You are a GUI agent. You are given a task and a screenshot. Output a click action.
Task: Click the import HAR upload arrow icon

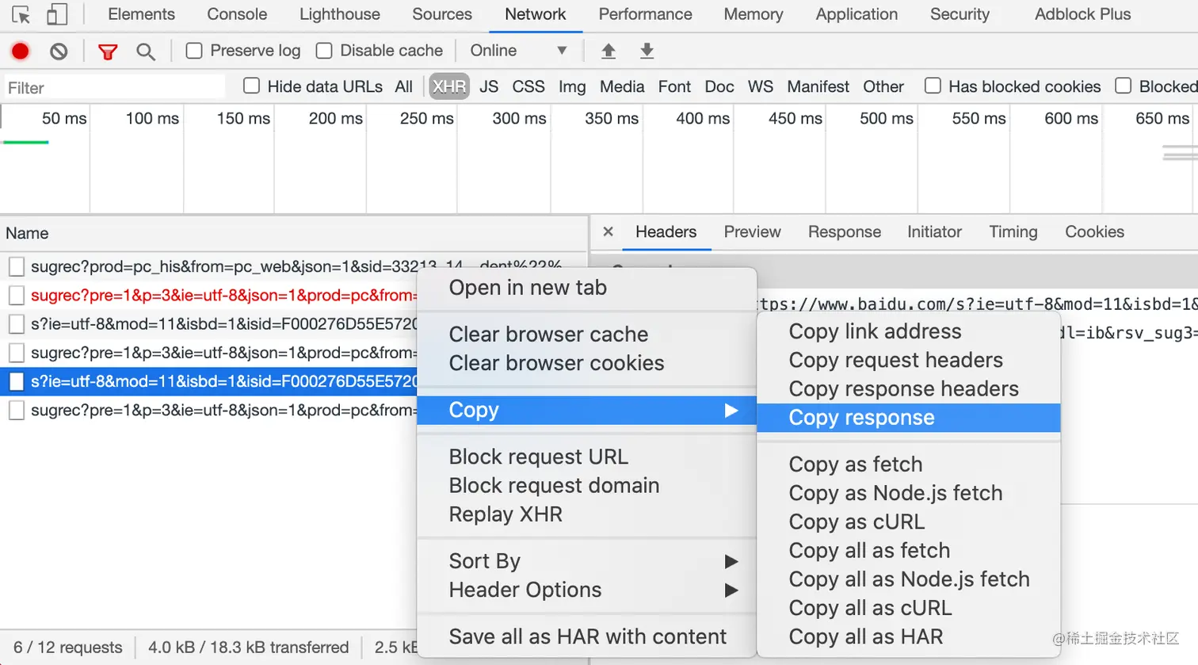pos(609,52)
